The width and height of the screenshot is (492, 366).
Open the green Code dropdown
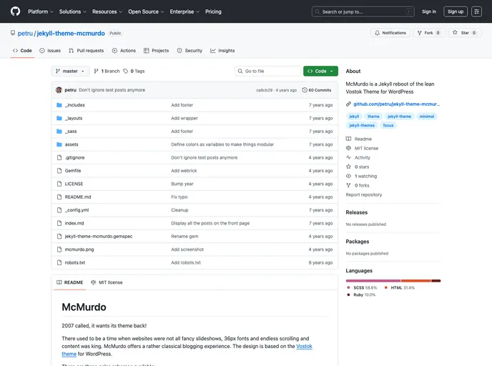pyautogui.click(x=320, y=71)
